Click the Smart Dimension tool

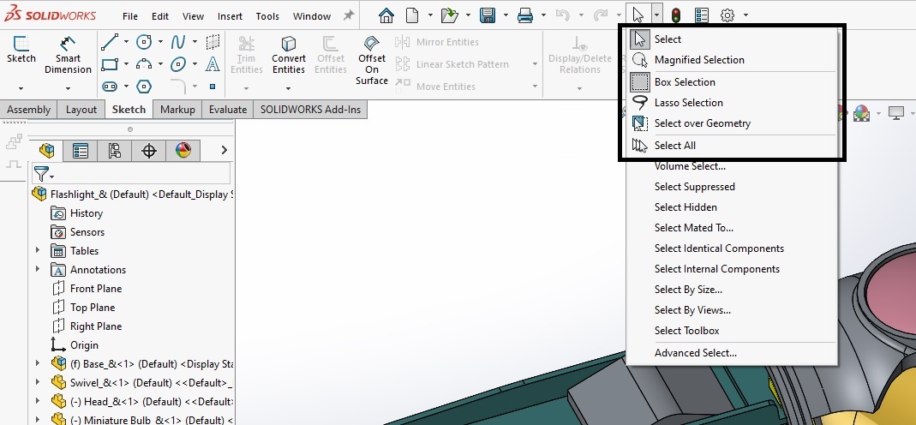point(69,55)
